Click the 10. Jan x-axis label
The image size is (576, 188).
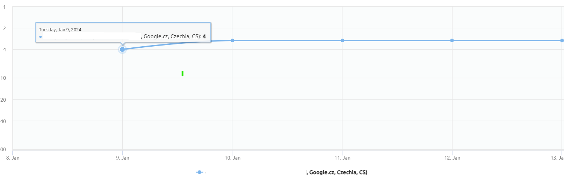tap(233, 158)
